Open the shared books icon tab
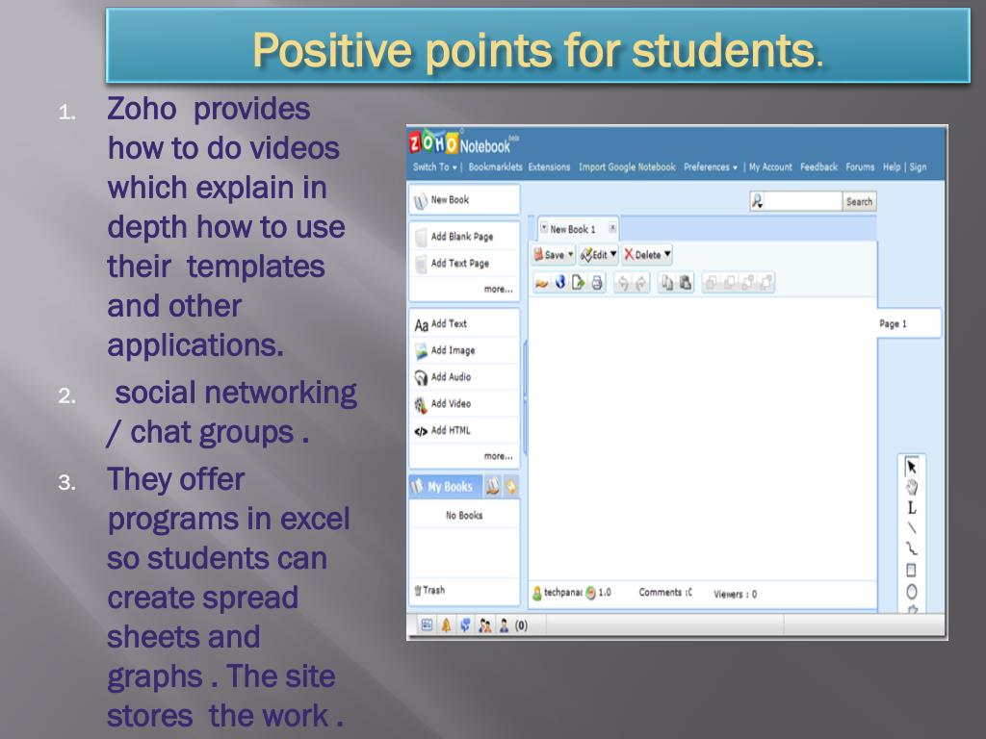Viewport: 986px width, 739px height. tap(493, 486)
